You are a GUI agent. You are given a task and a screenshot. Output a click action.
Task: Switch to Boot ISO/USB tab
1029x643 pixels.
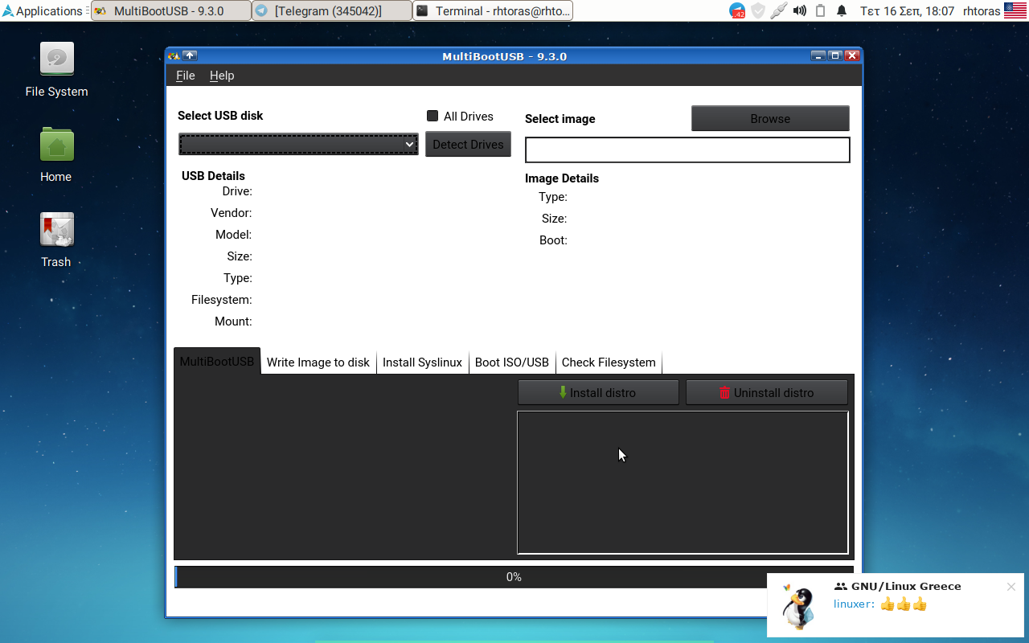pyautogui.click(x=511, y=362)
